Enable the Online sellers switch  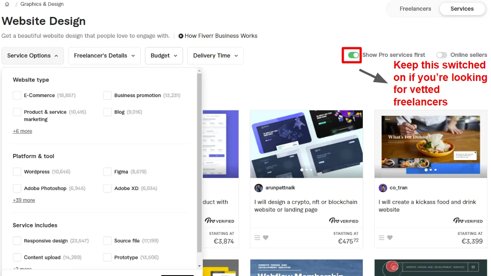442,55
